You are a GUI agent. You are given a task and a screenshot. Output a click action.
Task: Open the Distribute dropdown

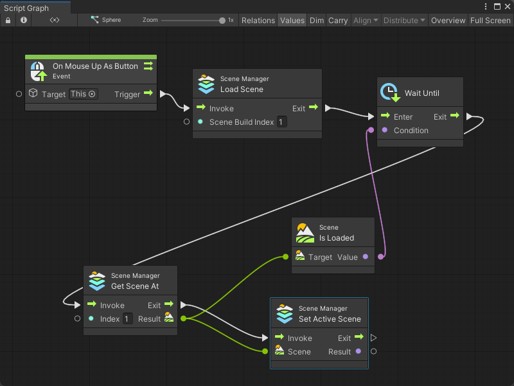403,20
